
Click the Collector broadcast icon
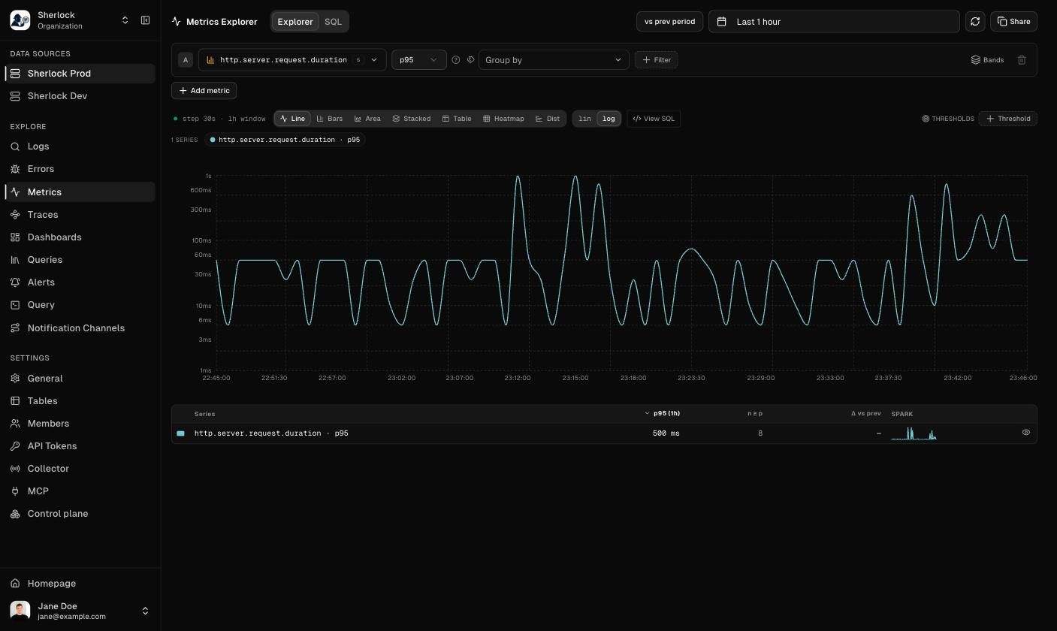(x=15, y=469)
